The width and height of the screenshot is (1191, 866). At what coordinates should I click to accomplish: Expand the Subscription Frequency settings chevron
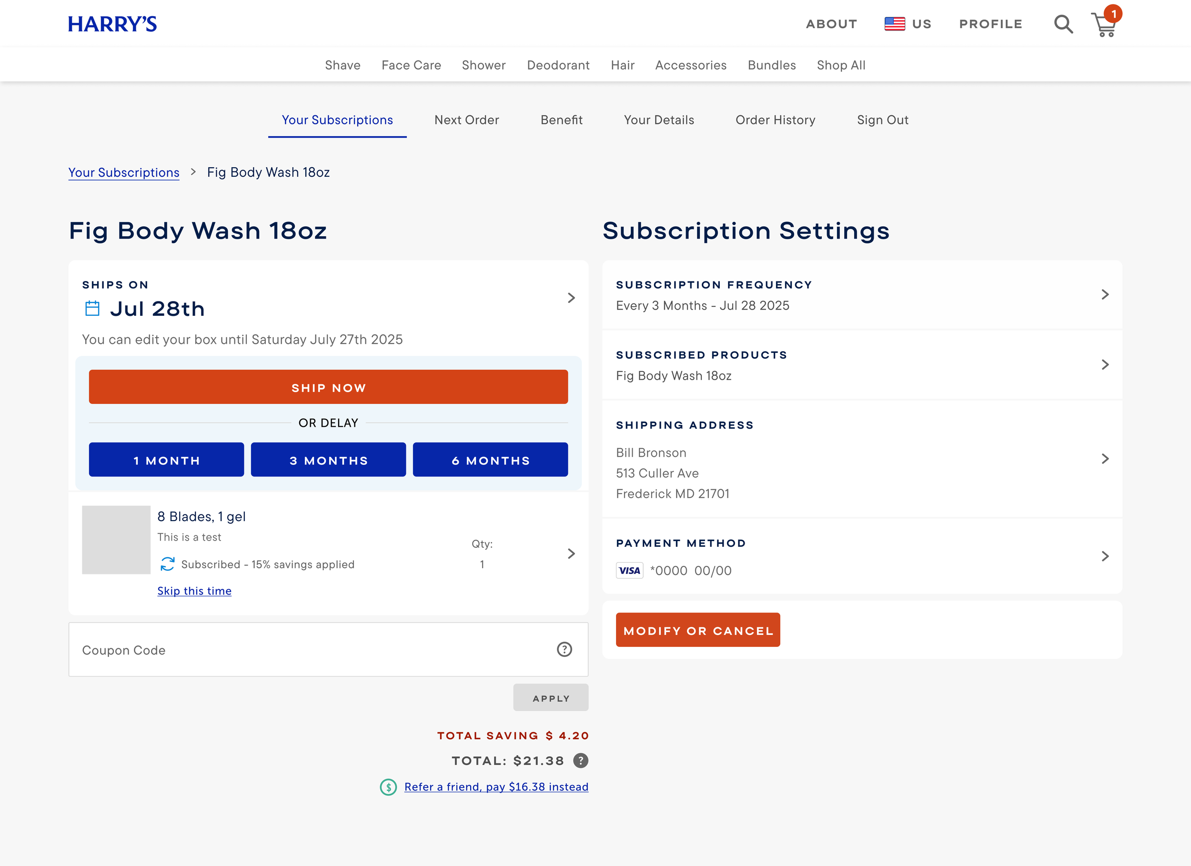(x=1106, y=294)
